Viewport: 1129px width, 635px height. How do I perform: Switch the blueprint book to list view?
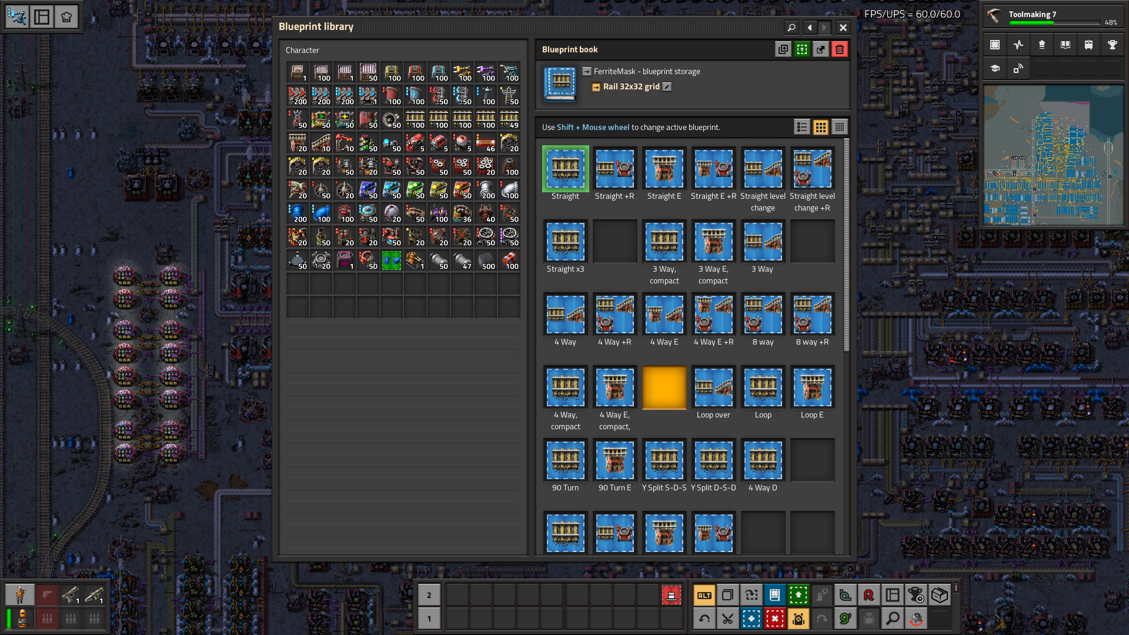point(802,127)
